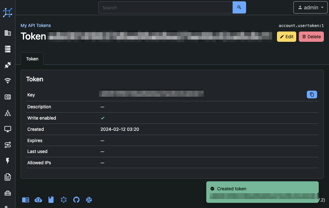This screenshot has width=329, height=208.
Task: Click the NetBox logo icon
Action: coord(8,13)
